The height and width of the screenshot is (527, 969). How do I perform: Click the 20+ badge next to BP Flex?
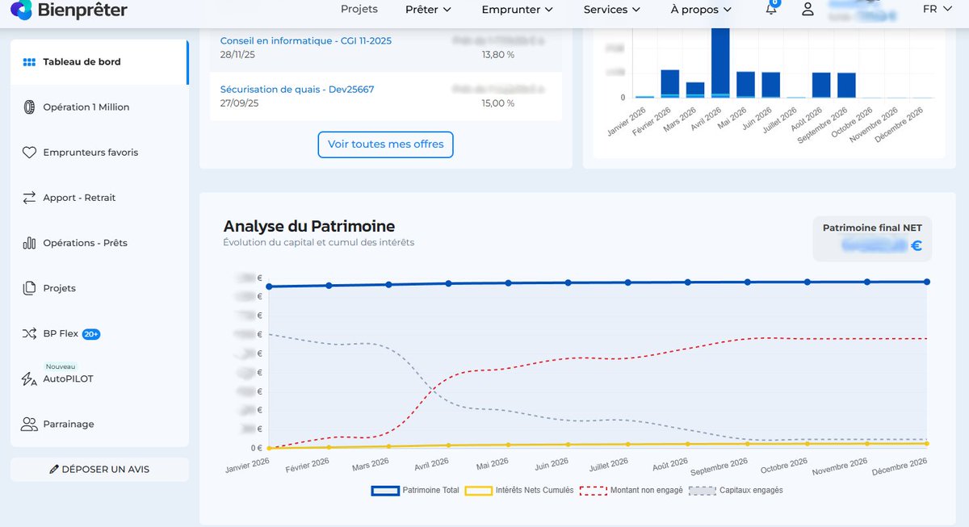(90, 334)
